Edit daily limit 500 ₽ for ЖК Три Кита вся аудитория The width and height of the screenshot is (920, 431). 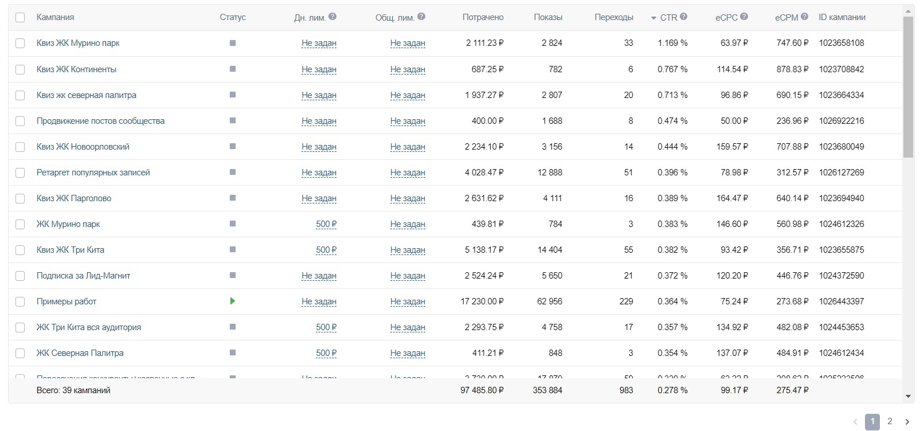click(x=326, y=327)
